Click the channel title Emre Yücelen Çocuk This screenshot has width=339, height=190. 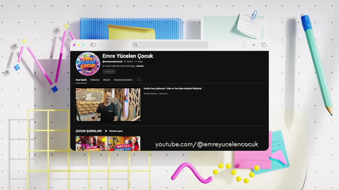128,56
